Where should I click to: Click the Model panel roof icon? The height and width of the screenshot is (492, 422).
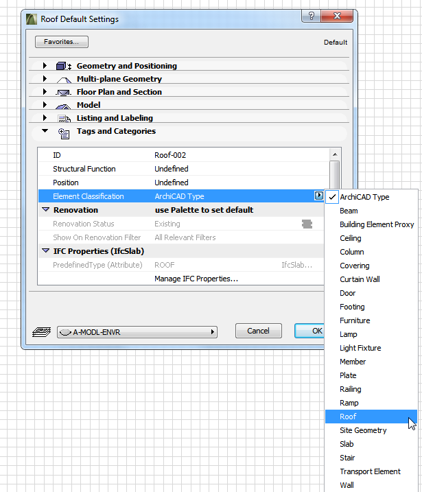63,106
